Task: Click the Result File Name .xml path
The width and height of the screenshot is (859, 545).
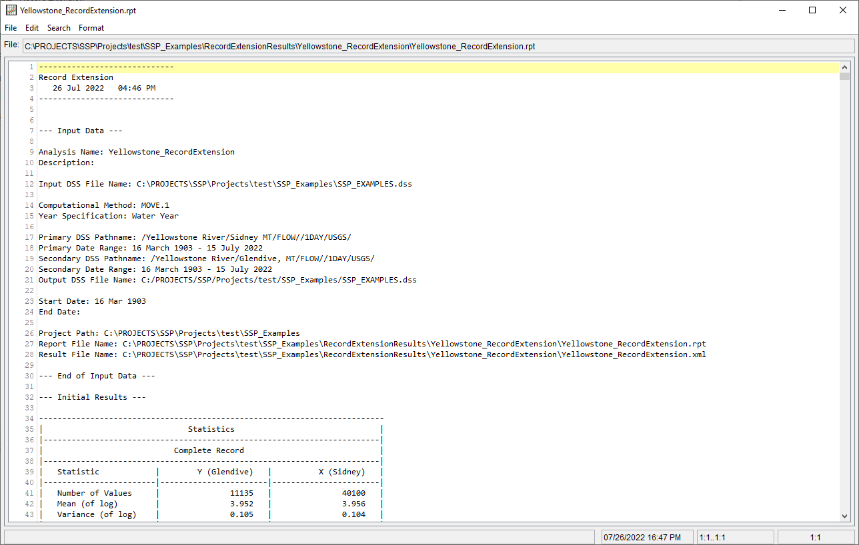Action: click(x=373, y=354)
